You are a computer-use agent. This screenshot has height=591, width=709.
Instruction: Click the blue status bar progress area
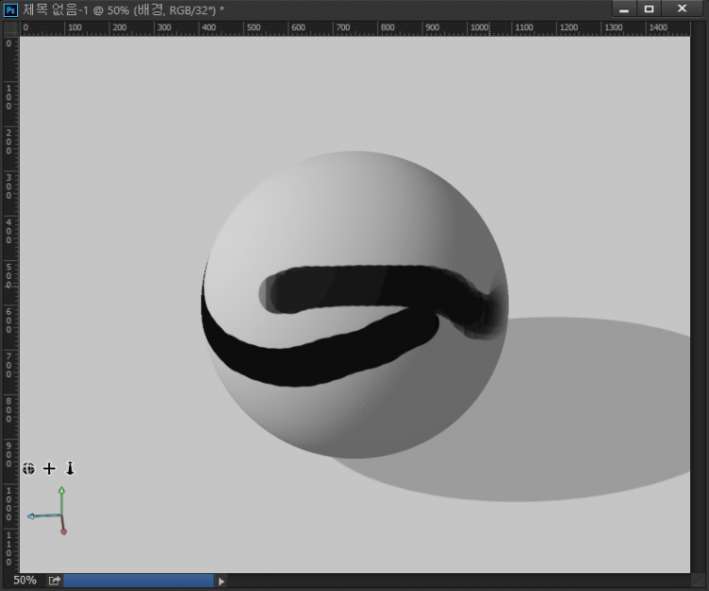138,581
